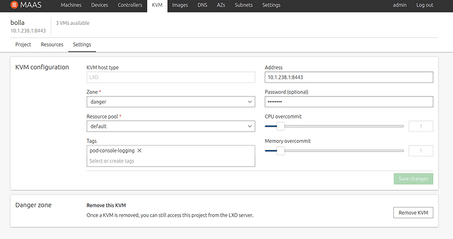The width and height of the screenshot is (453, 239).
Task: Click the Memory overcommit value box
Action: click(421, 151)
